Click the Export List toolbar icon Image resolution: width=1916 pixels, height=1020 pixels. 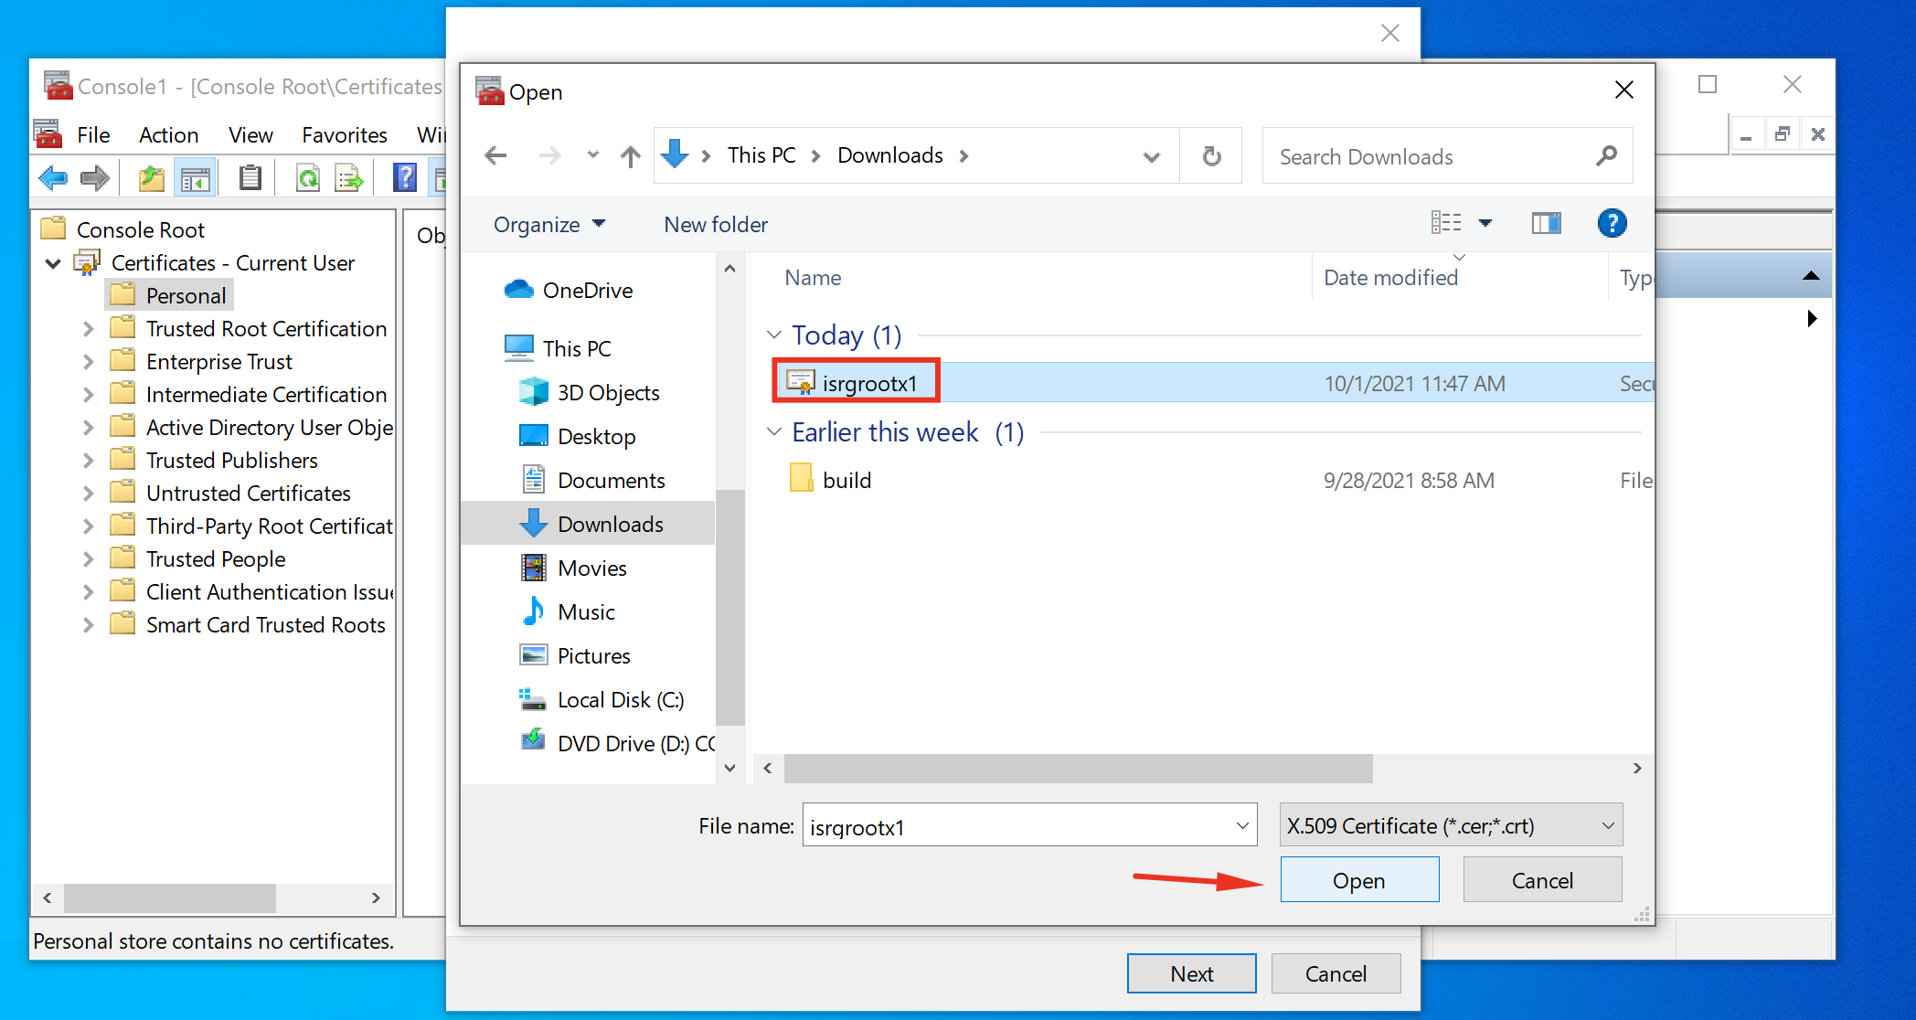pos(349,177)
